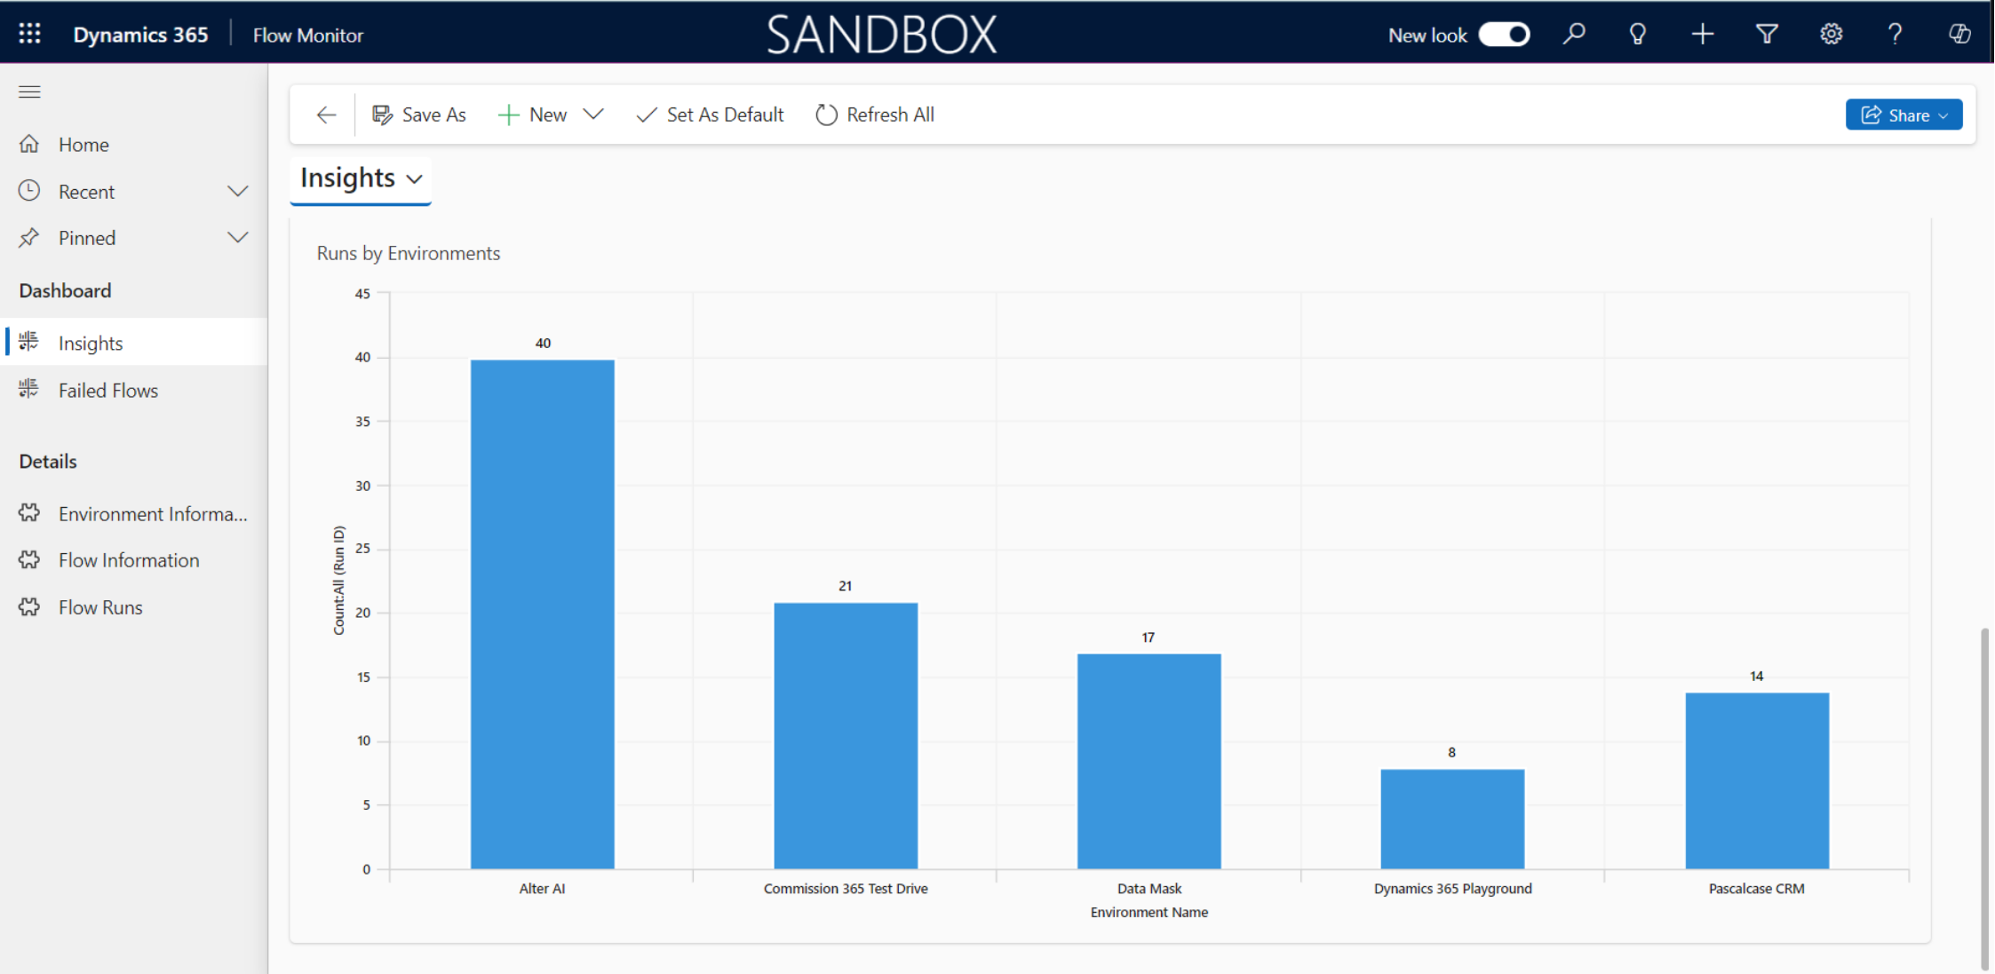The width and height of the screenshot is (1995, 974).
Task: Click Refresh All in toolbar
Action: coord(875,115)
